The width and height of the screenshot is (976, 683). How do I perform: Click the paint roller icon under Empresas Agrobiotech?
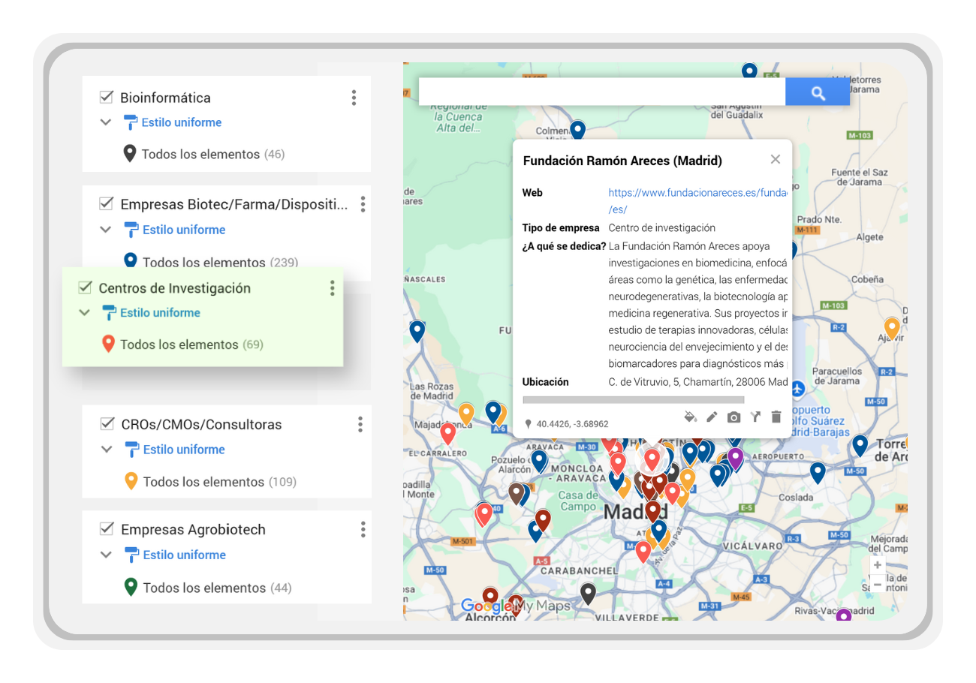(132, 555)
